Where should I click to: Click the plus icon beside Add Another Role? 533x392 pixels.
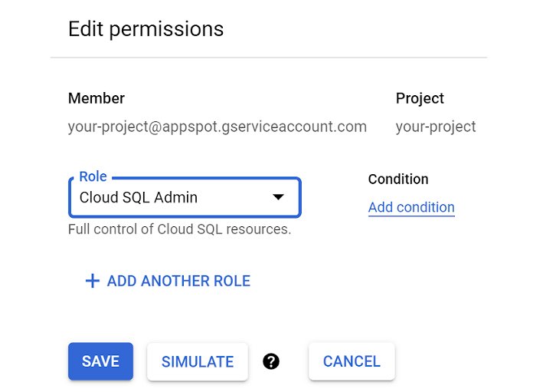[x=92, y=282]
